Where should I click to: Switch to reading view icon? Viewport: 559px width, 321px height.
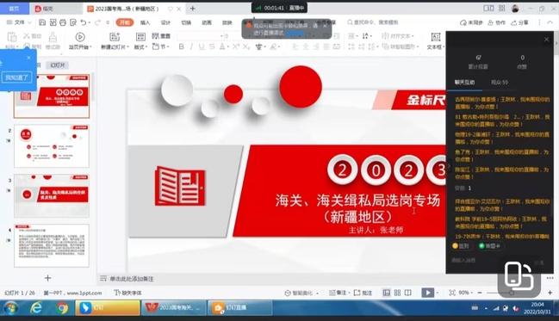tap(408, 293)
